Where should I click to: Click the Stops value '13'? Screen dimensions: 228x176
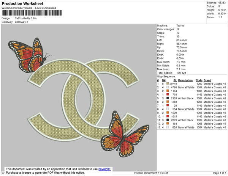tap(178, 33)
